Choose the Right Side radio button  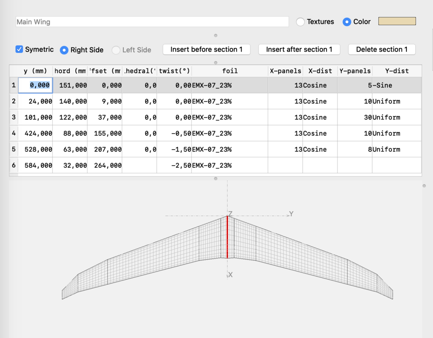click(64, 50)
